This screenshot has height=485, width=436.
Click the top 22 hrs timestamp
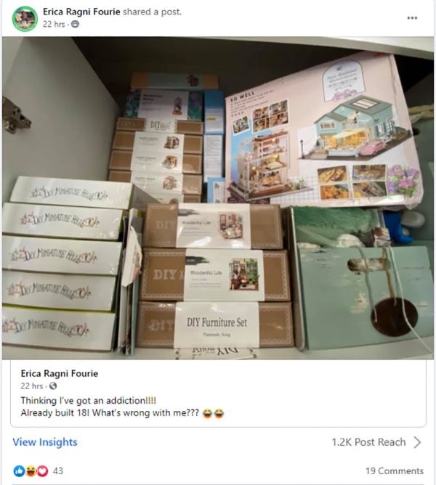click(x=54, y=24)
